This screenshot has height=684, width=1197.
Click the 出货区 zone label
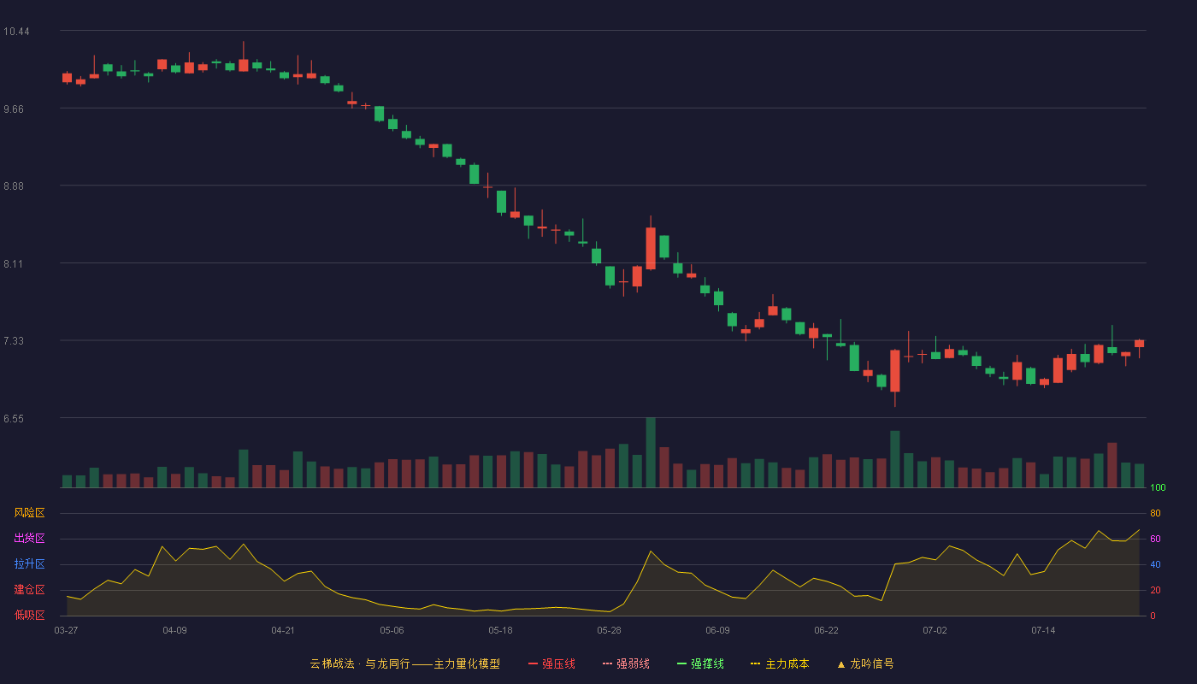[29, 539]
